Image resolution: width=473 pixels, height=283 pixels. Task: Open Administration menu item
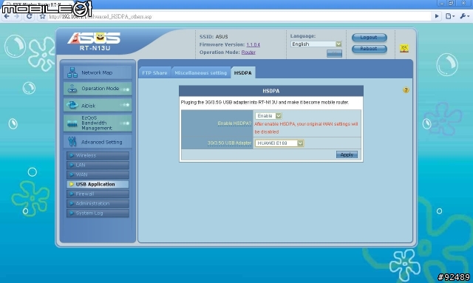click(x=98, y=203)
